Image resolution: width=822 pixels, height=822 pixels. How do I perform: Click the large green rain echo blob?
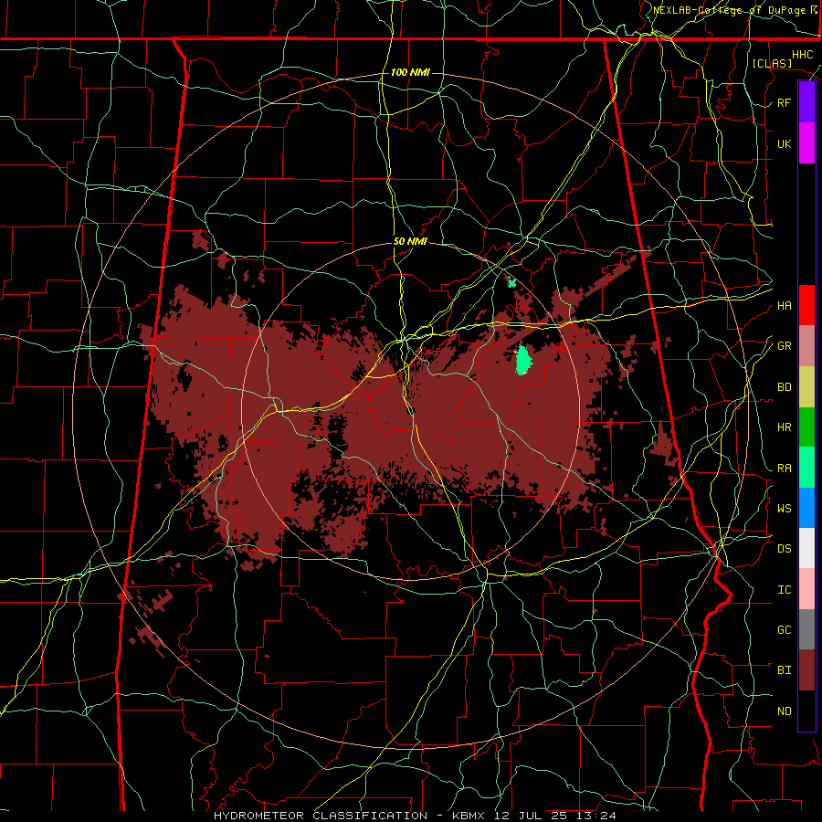coord(523,361)
